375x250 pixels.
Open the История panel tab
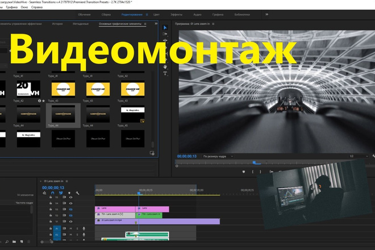pos(57,24)
